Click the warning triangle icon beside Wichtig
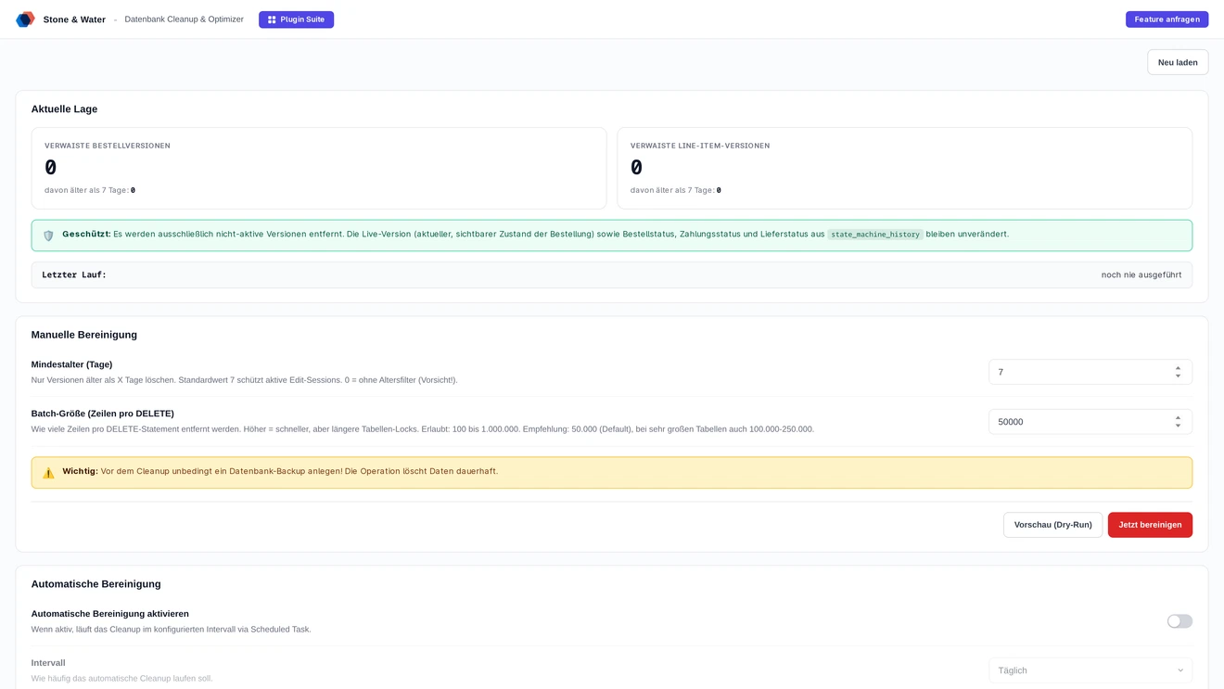This screenshot has width=1224, height=689. (48, 473)
